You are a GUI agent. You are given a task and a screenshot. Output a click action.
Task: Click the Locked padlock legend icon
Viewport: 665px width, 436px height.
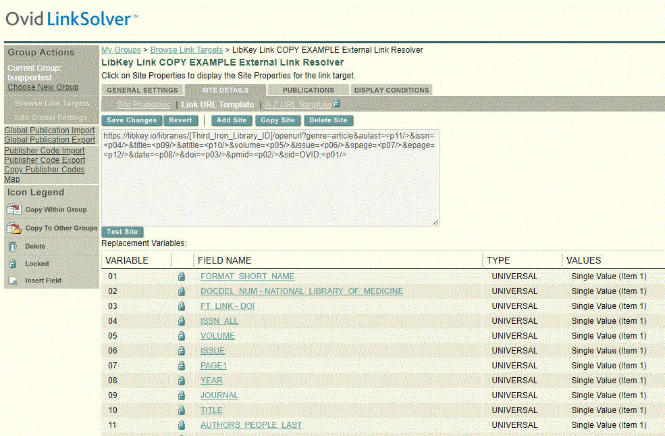coord(13,264)
